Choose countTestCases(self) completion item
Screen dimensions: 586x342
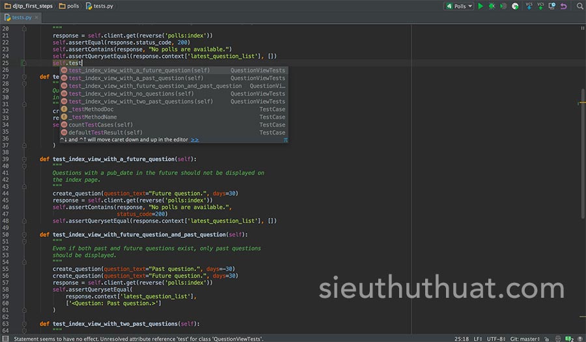pyautogui.click(x=174, y=125)
